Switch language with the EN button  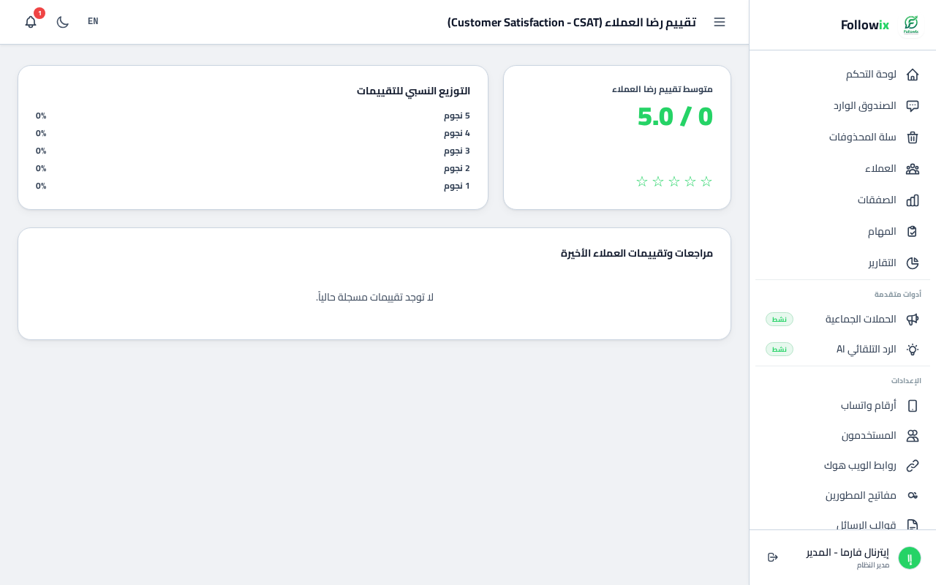coord(93,21)
